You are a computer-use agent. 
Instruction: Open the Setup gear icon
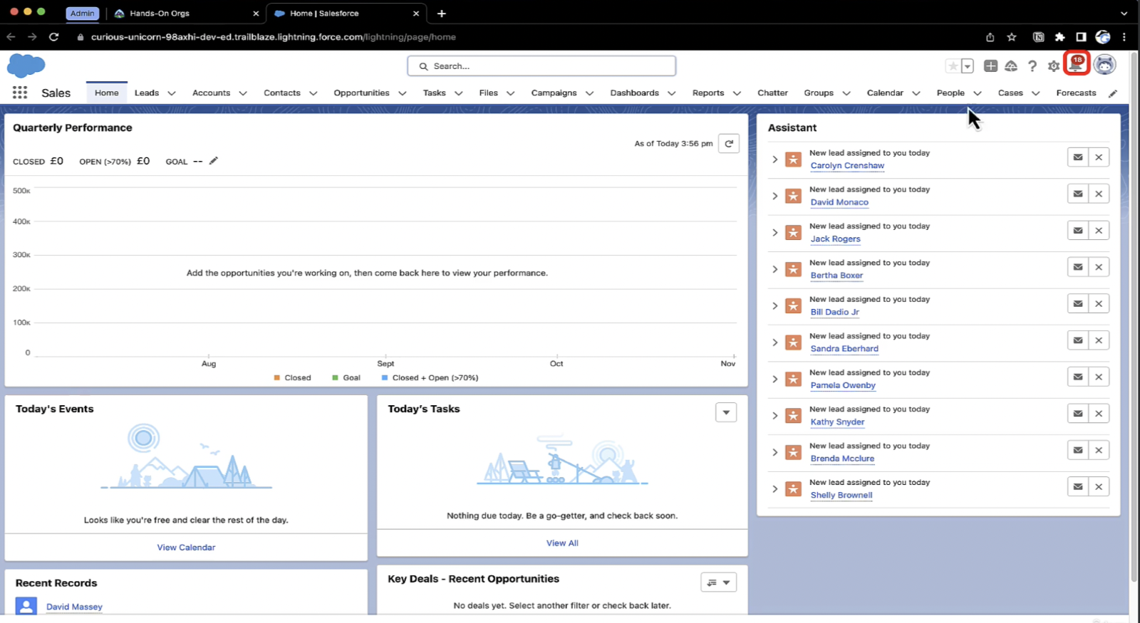(x=1054, y=66)
